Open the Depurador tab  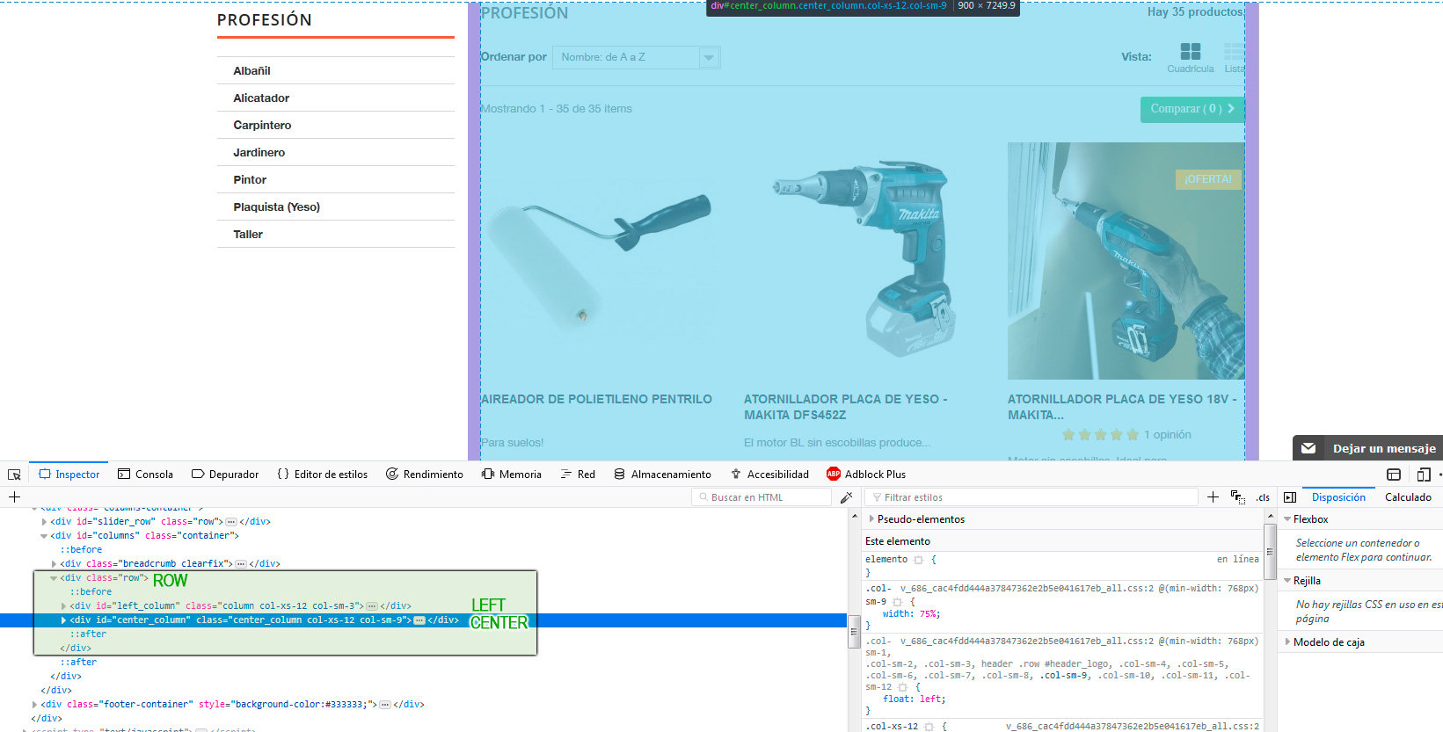tap(225, 475)
